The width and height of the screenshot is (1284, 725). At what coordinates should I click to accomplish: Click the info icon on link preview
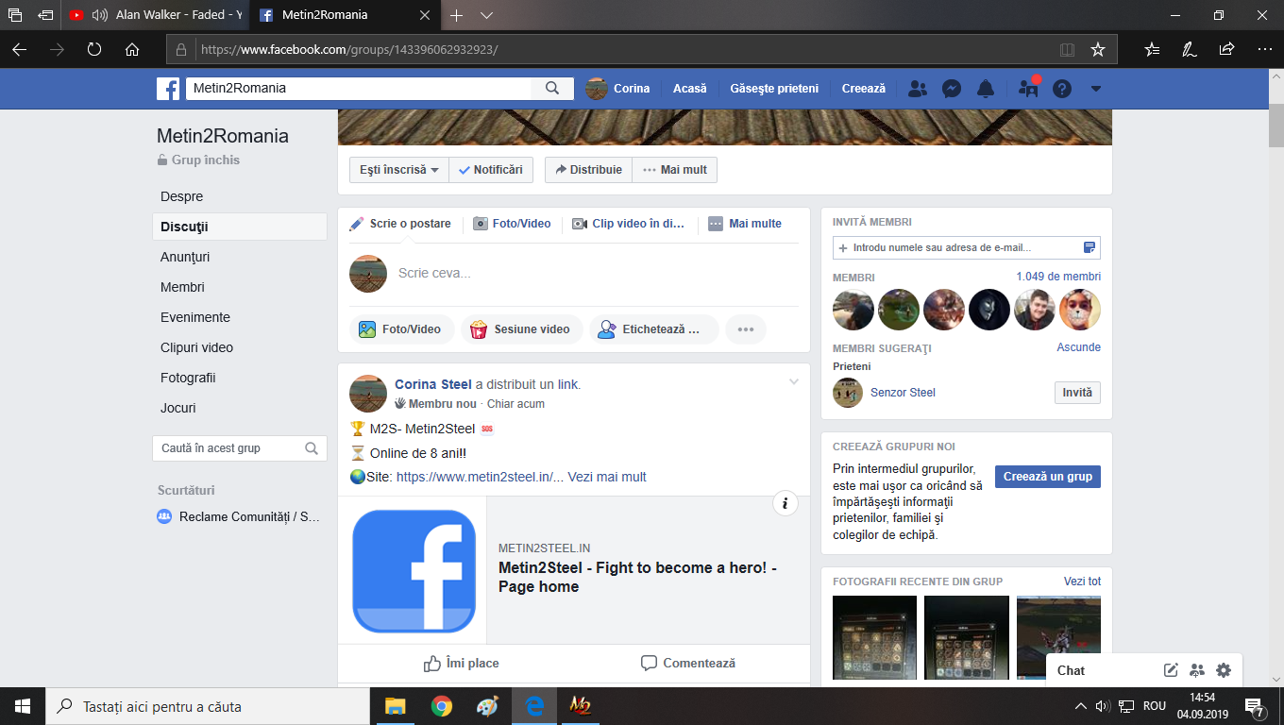point(786,503)
